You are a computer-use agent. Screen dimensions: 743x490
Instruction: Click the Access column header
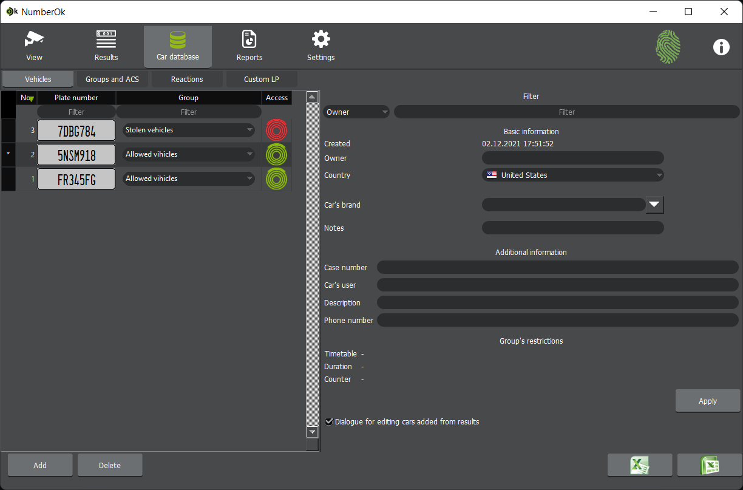[x=277, y=97]
